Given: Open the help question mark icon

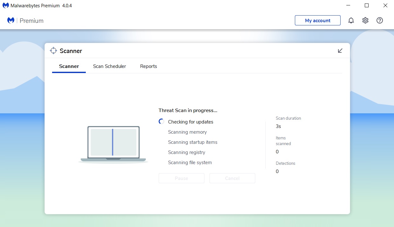Looking at the screenshot, I should click(380, 21).
